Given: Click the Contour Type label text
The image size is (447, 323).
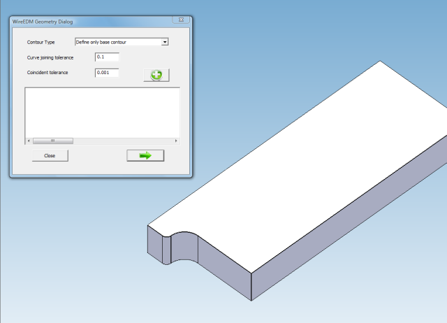Looking at the screenshot, I should tap(41, 42).
